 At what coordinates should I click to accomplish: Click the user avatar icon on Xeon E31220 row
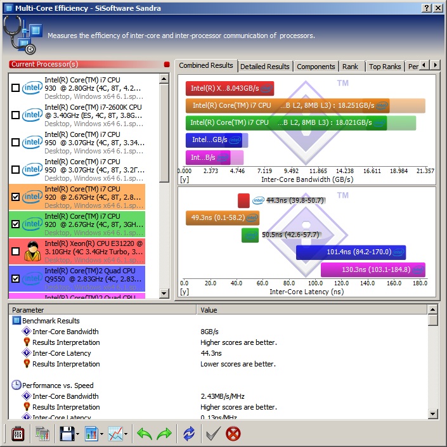click(32, 251)
